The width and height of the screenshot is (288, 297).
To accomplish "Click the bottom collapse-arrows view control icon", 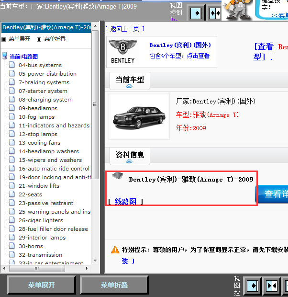I will pos(272,286).
